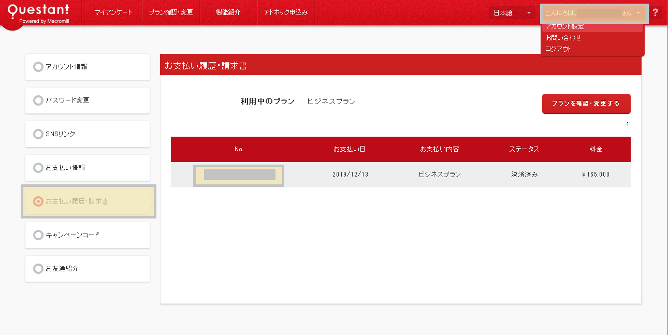668x335 pixels.
Task: Open the invoice number link in payment row
Action: click(x=239, y=175)
